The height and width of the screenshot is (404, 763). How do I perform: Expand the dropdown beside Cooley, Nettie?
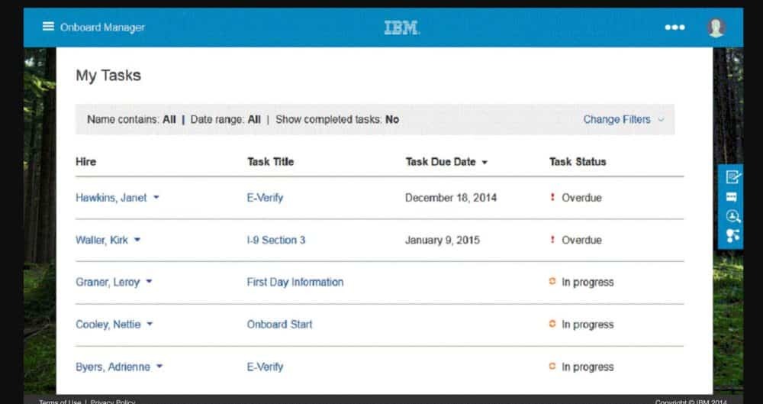pyautogui.click(x=150, y=324)
